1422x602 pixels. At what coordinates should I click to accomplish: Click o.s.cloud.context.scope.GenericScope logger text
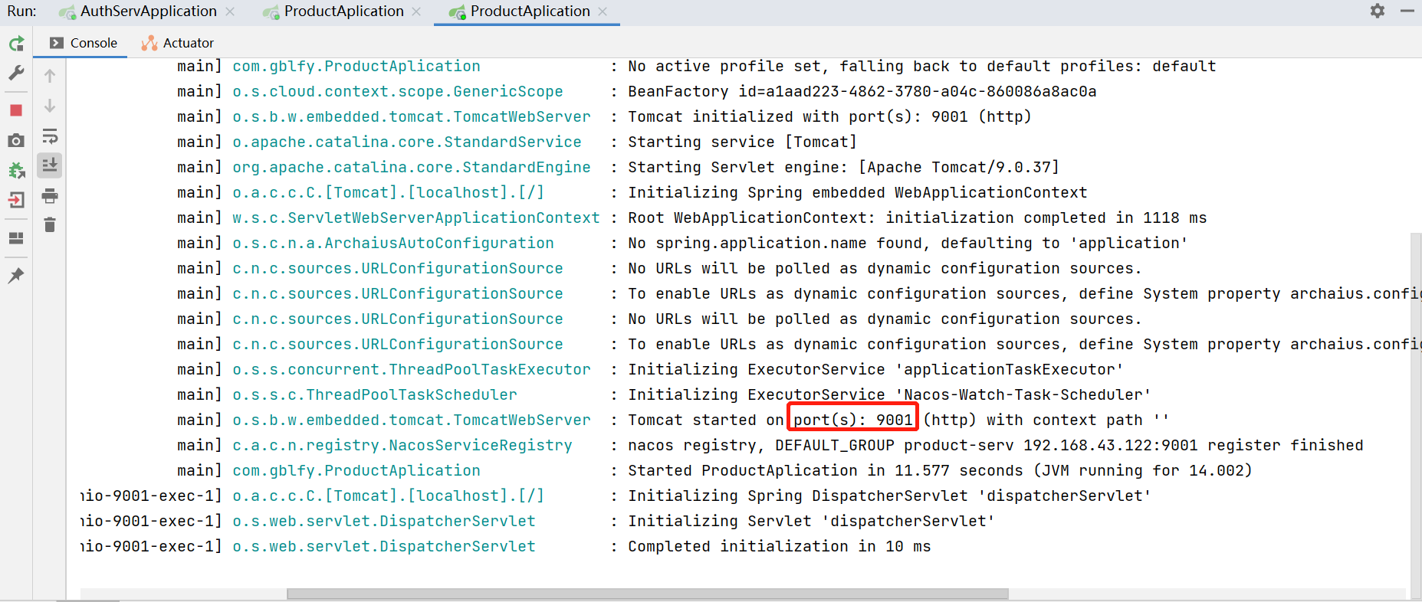click(397, 91)
